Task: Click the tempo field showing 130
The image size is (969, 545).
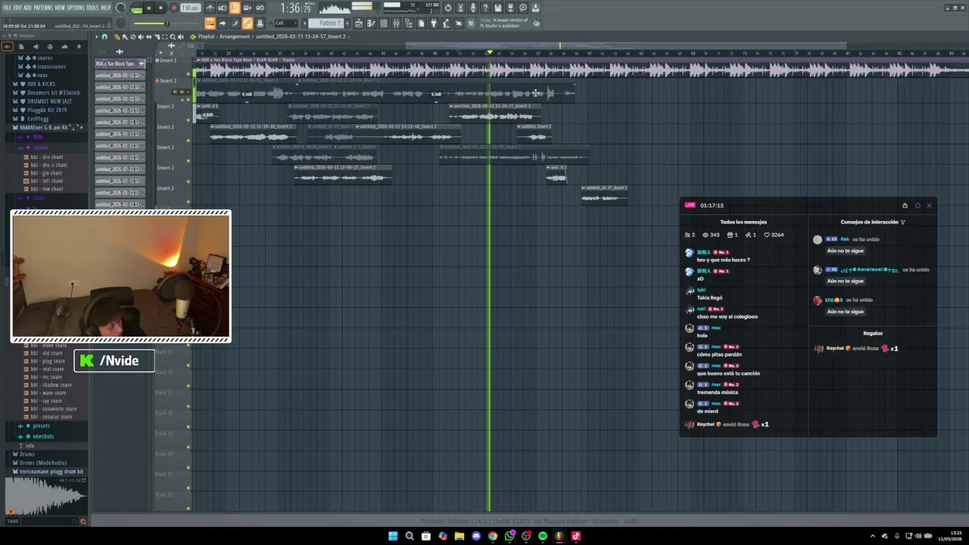Action: pos(190,8)
